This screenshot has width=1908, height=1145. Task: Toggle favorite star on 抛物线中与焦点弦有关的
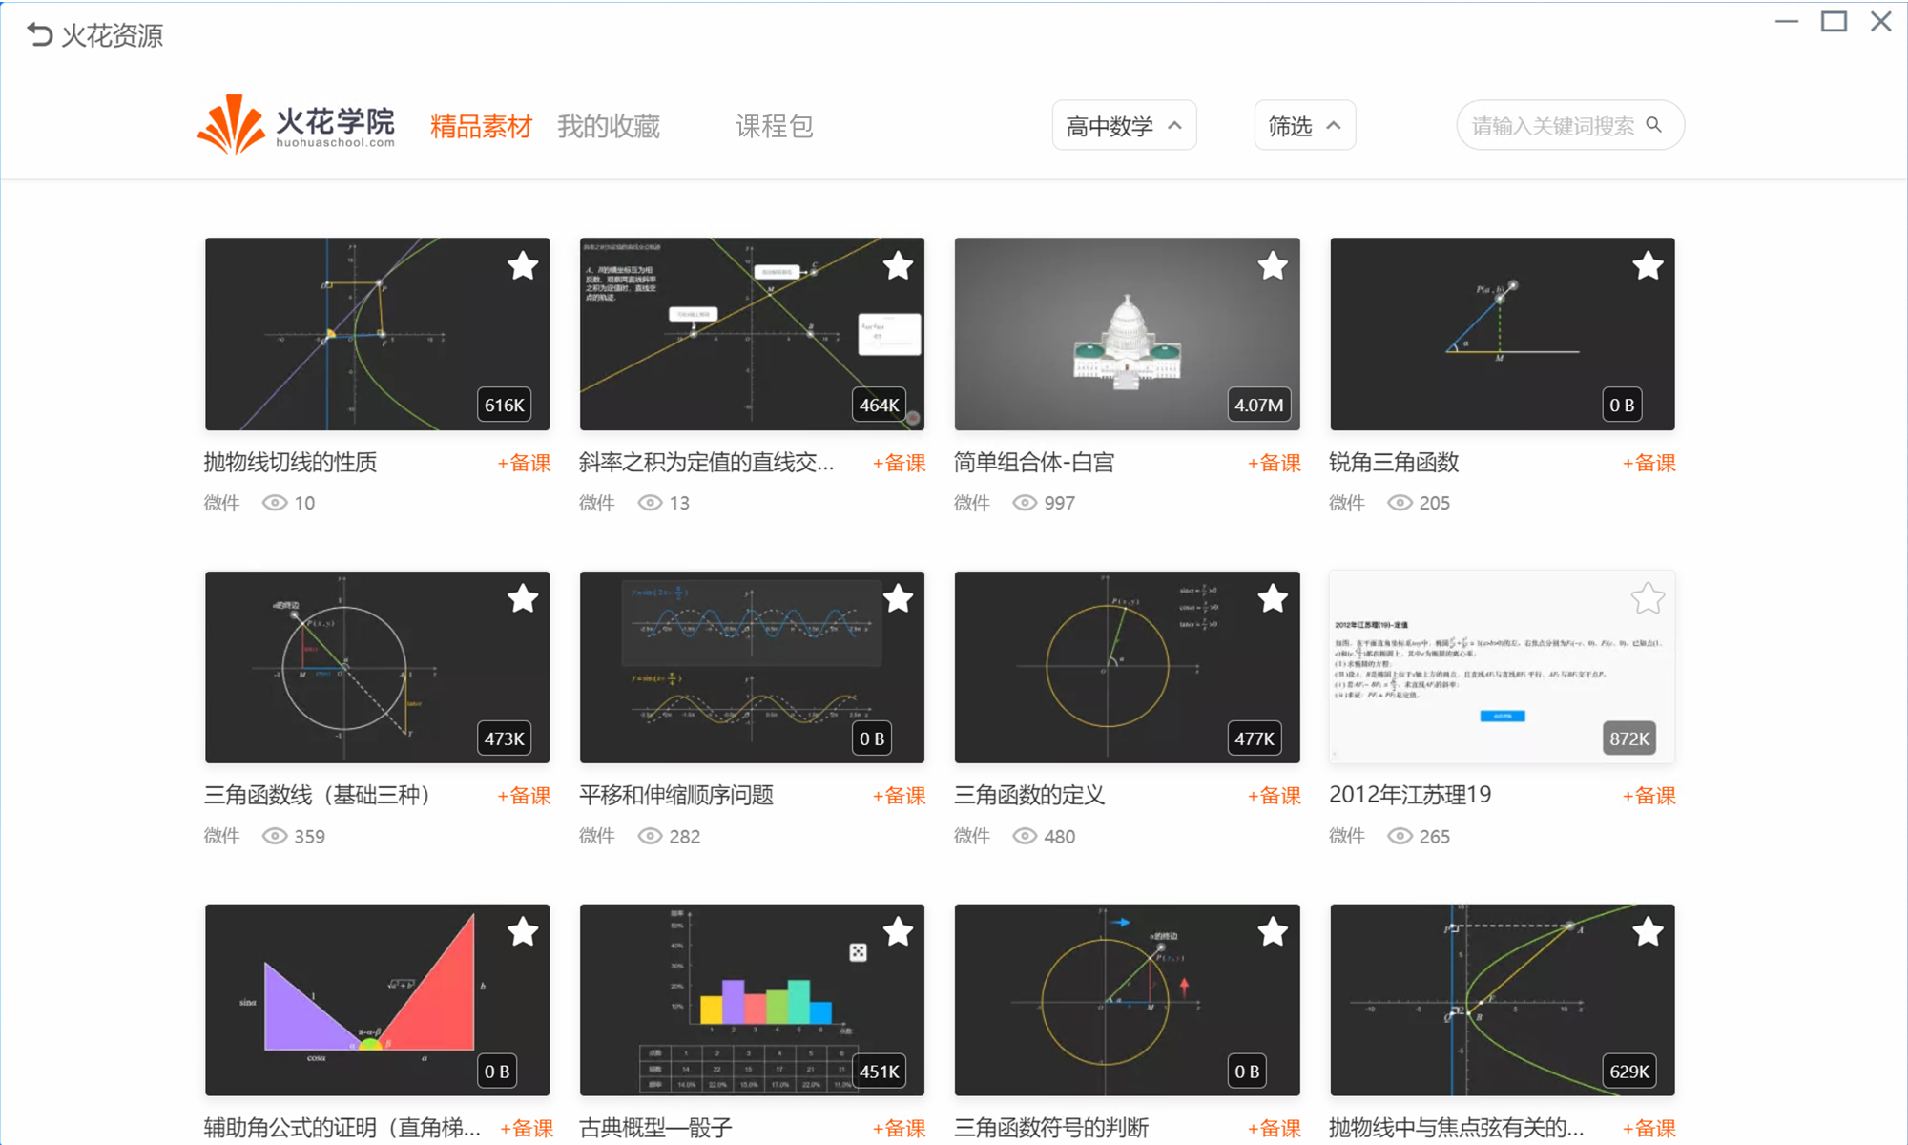coord(1648,932)
